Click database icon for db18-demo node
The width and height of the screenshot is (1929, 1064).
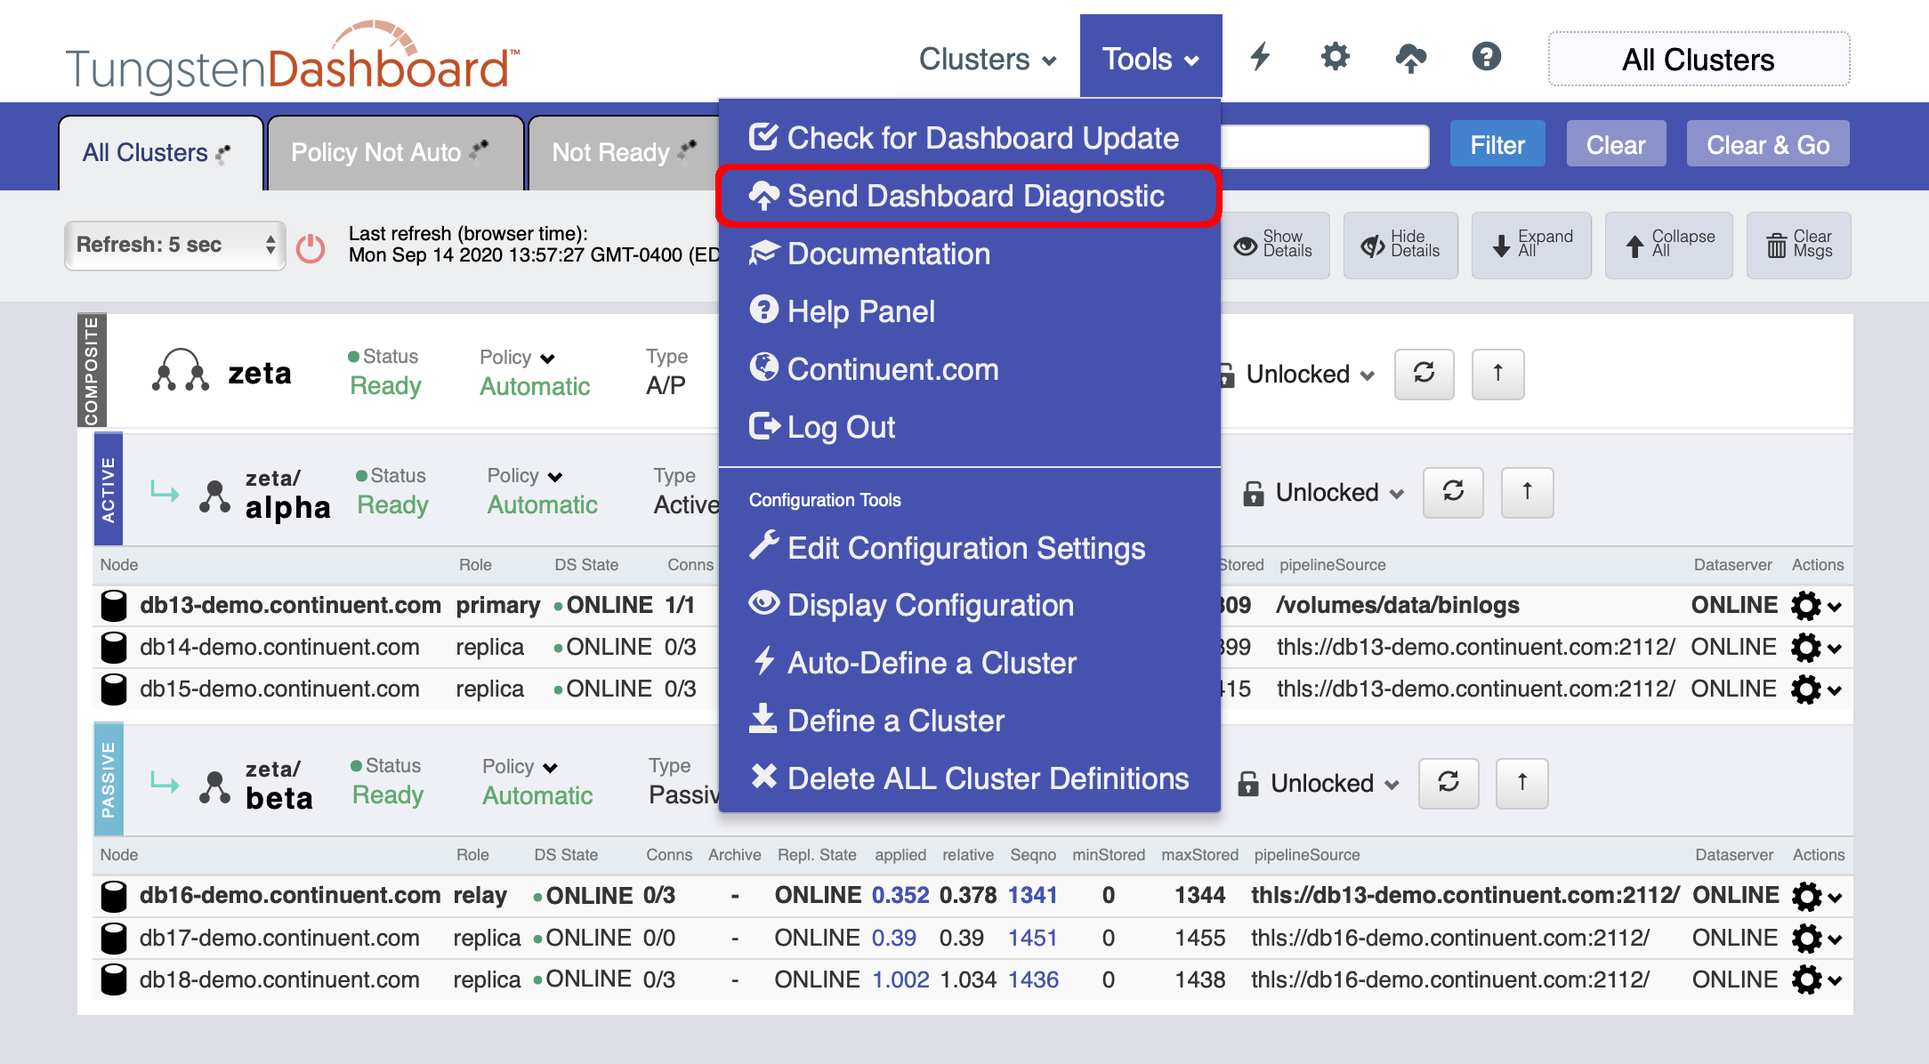(x=114, y=979)
